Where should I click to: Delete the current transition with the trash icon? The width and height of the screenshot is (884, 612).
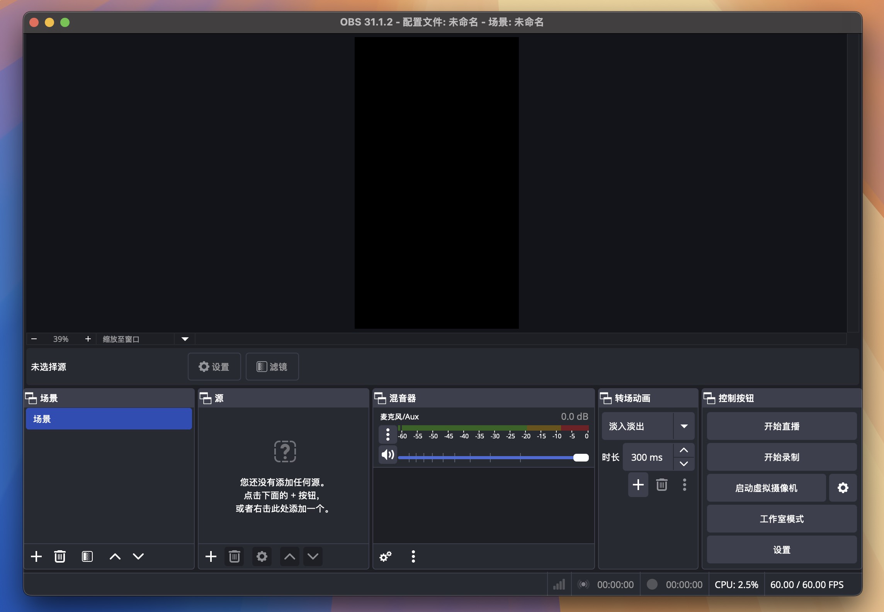(661, 485)
